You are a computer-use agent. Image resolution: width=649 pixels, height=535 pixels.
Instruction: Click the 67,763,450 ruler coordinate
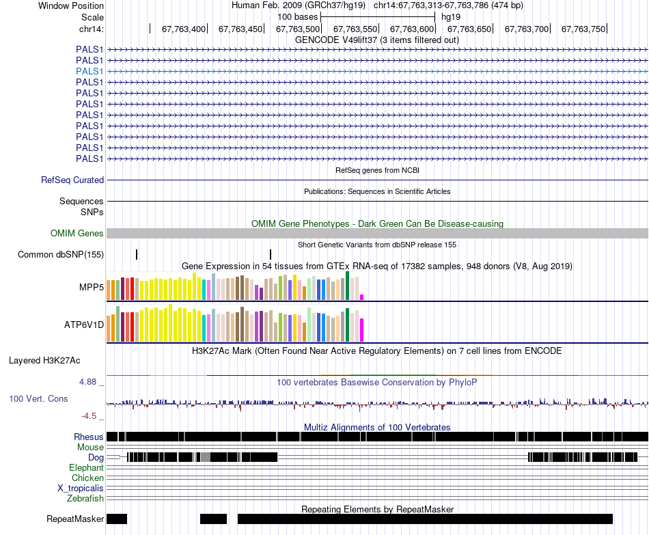click(x=240, y=29)
